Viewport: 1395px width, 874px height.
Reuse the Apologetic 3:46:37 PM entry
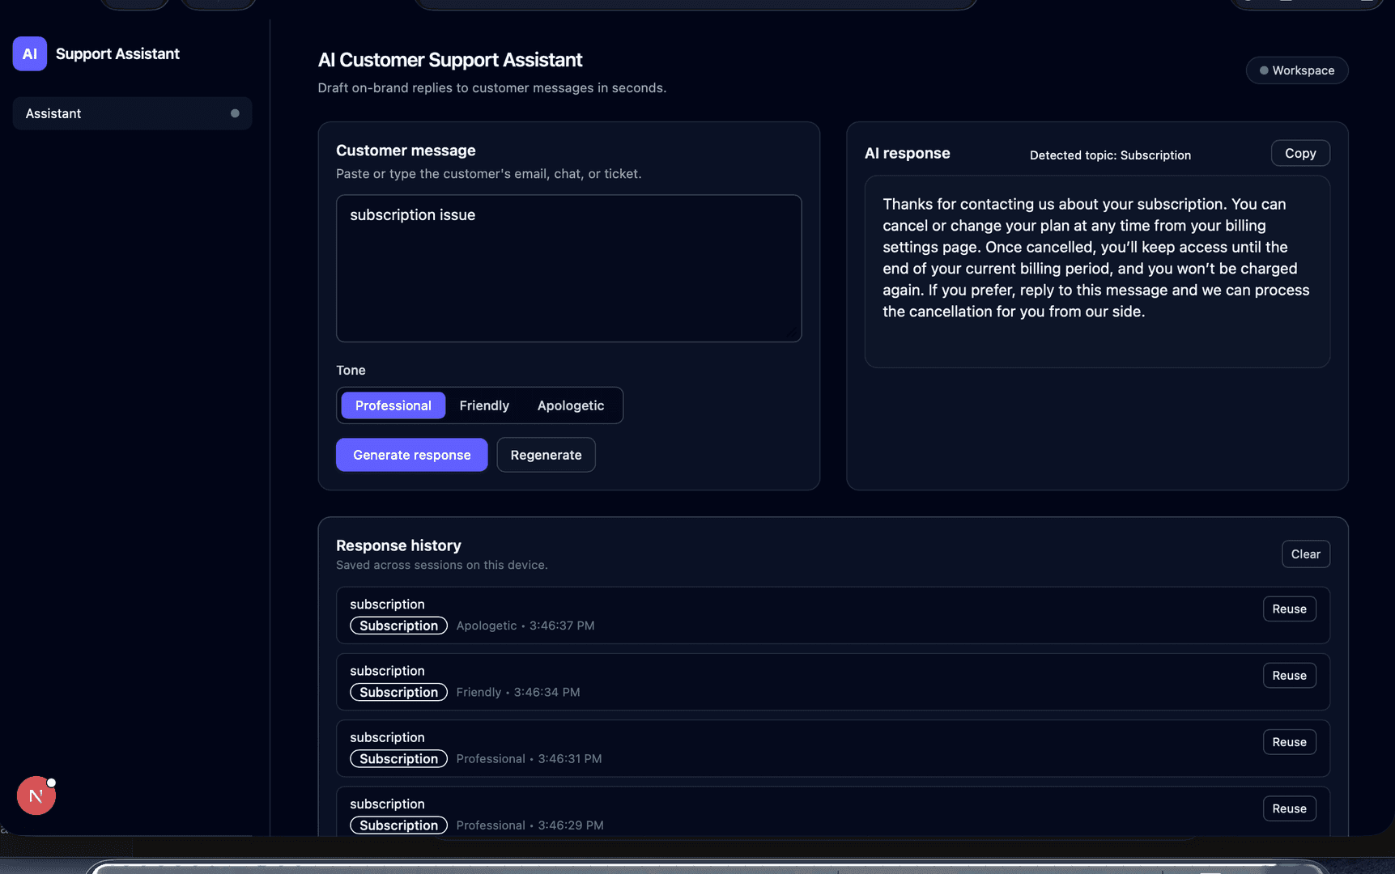coord(1290,609)
